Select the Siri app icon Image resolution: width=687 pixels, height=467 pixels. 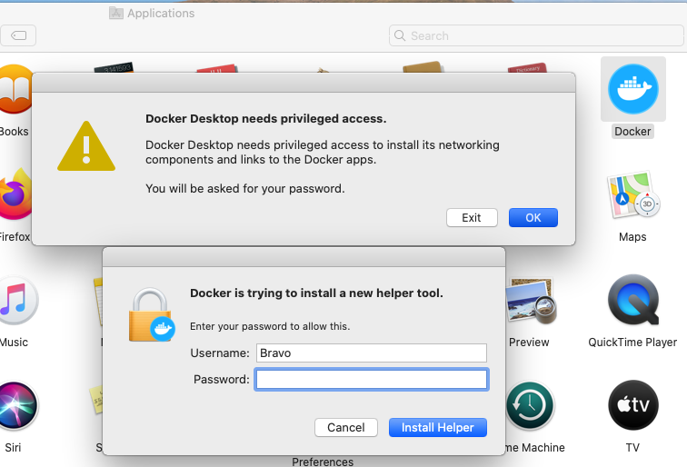(x=17, y=405)
